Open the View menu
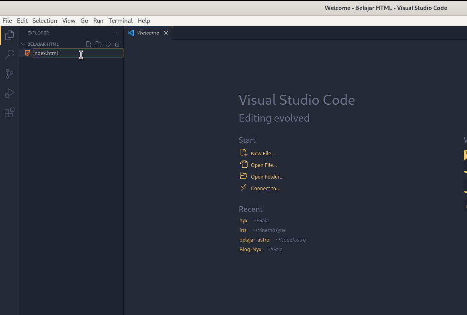Viewport: 467px width, 315px height. click(69, 21)
